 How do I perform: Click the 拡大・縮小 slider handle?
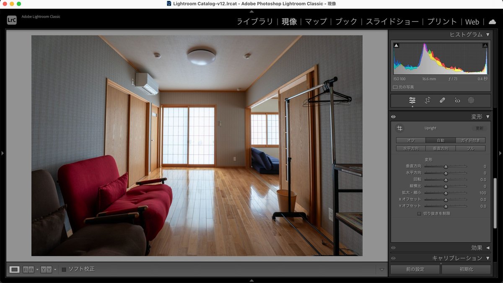[x=446, y=193]
